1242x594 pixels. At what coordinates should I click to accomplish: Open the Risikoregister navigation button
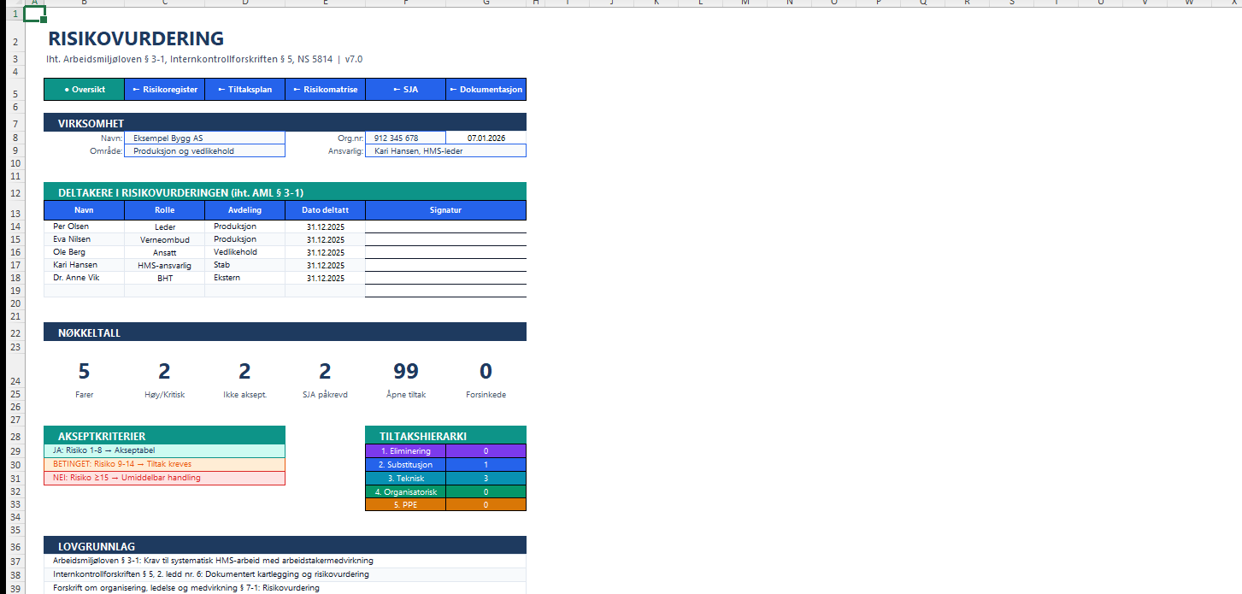[164, 90]
